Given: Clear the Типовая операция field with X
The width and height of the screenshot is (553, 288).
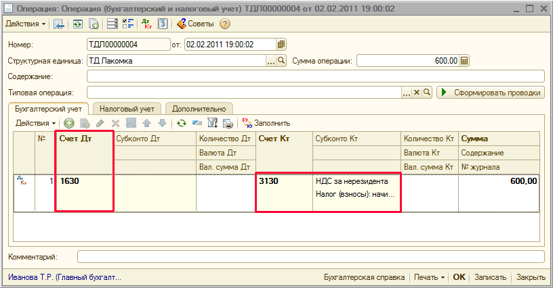Looking at the screenshot, I should tap(417, 92).
